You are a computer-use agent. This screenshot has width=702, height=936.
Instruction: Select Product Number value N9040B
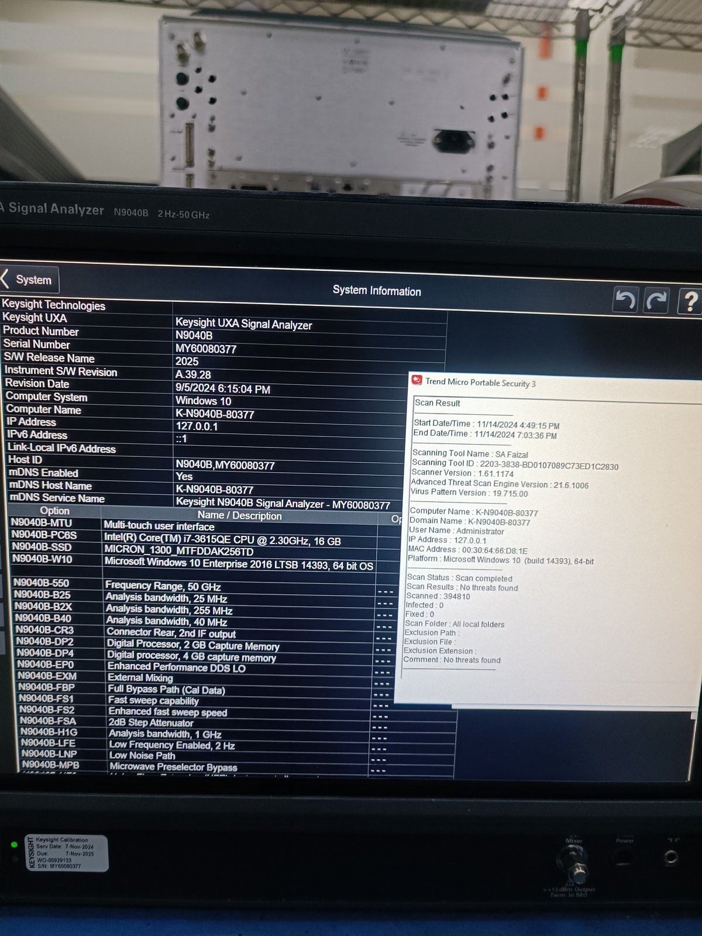coord(194,335)
